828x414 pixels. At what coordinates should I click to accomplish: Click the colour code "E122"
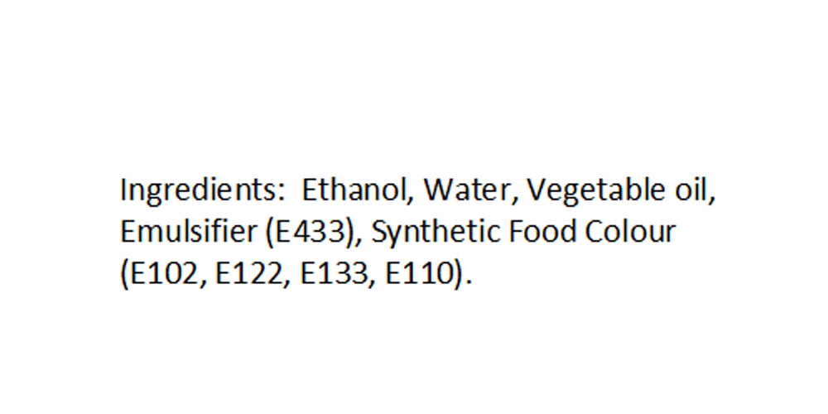[x=248, y=275]
